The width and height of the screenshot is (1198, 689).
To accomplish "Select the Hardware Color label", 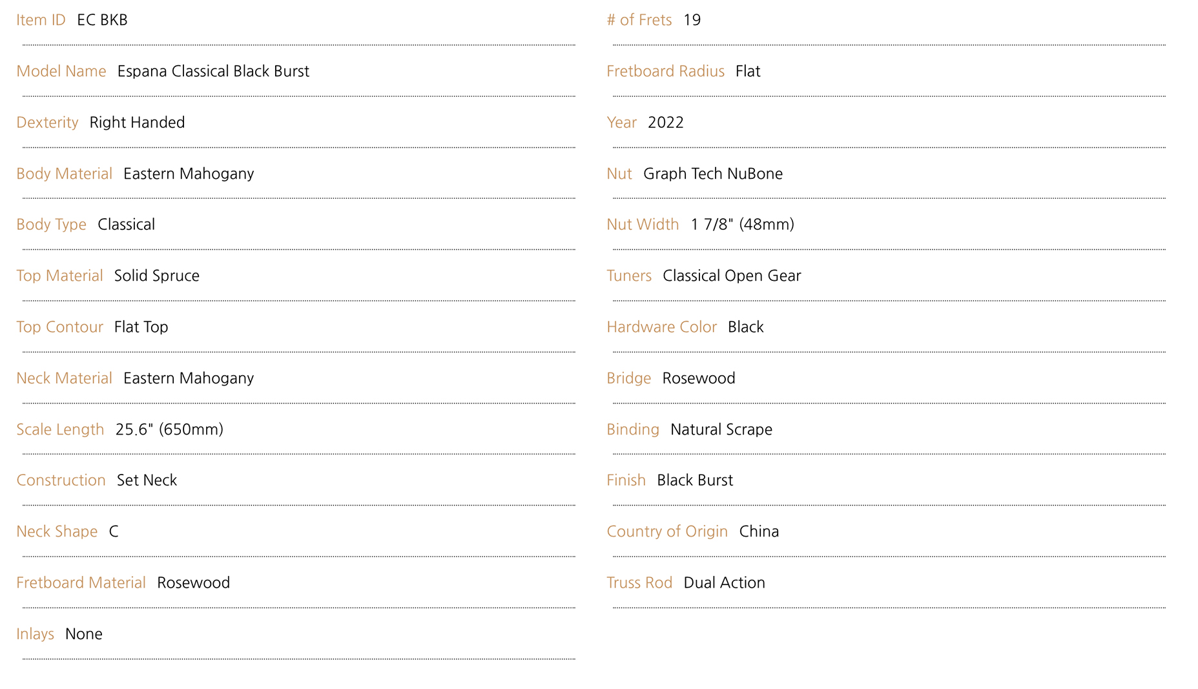I will [661, 327].
